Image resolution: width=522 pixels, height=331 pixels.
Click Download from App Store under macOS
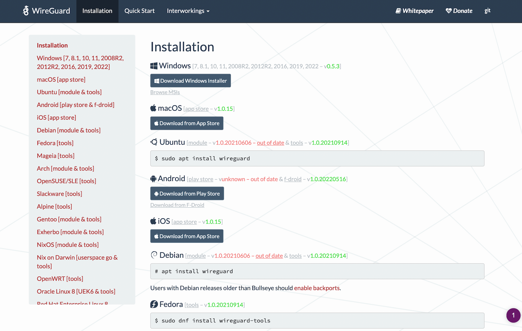coord(187,123)
